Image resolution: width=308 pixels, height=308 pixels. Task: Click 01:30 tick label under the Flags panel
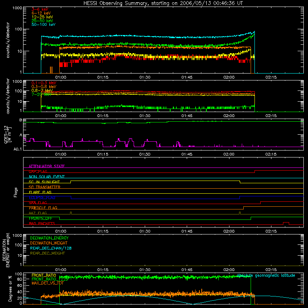coord(145,231)
